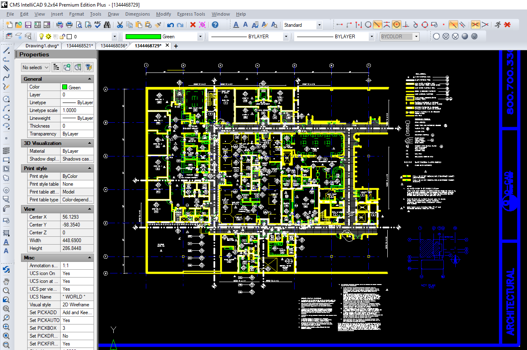Open the Modify menu

pyautogui.click(x=164, y=14)
